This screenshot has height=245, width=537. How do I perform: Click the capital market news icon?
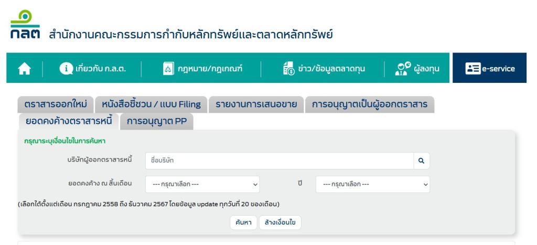[289, 68]
